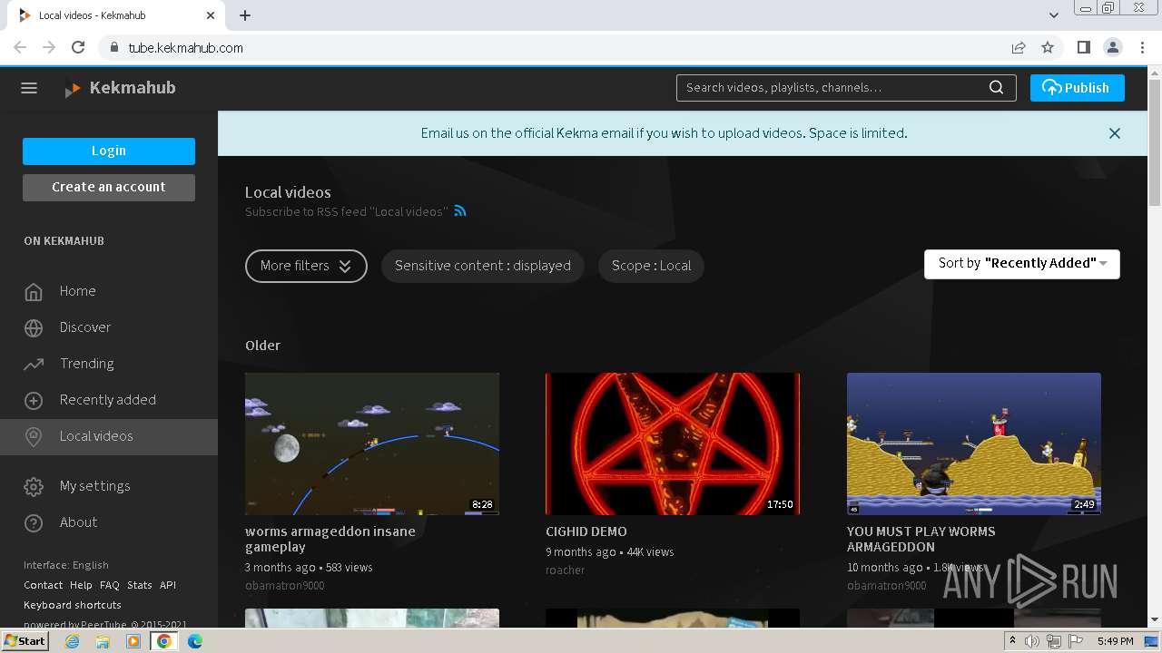Viewport: 1162px width, 653px height.
Task: Open roacher channel link
Action: [x=565, y=570]
